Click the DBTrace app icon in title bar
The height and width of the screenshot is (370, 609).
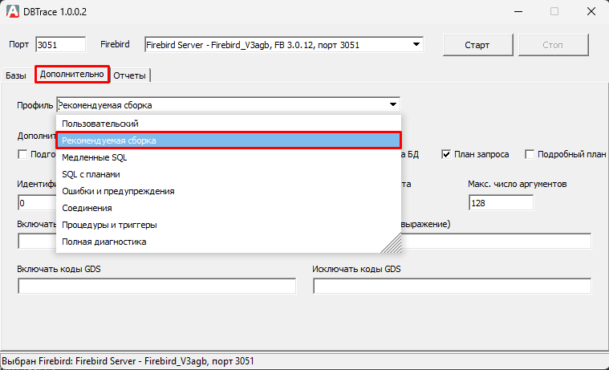coord(13,11)
